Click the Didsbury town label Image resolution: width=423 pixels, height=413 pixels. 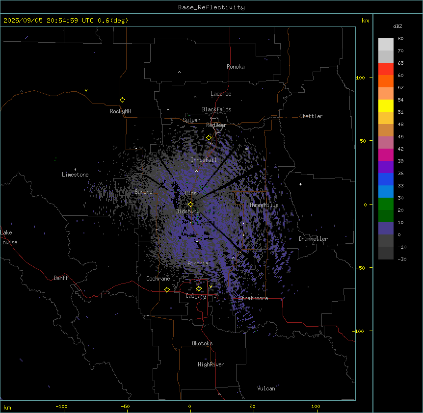click(x=188, y=211)
